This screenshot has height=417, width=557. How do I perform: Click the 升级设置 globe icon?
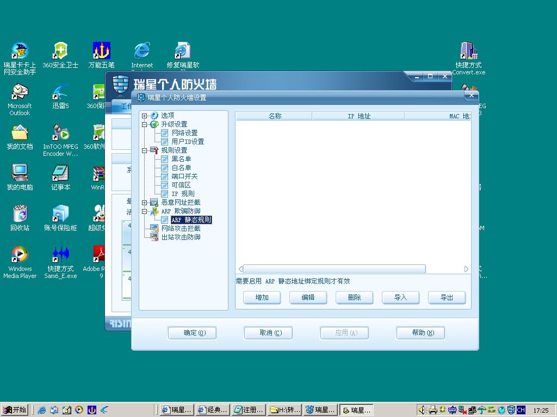pyautogui.click(x=154, y=124)
